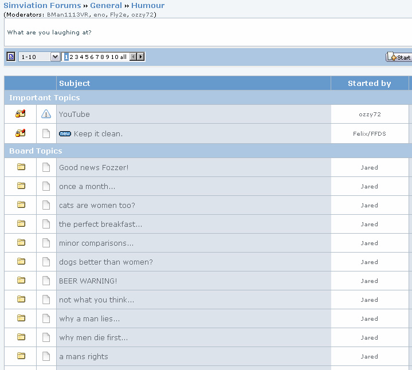Viewport: 412px width, 370px height.
Task: Go to previous page using left arrow
Action: click(134, 57)
